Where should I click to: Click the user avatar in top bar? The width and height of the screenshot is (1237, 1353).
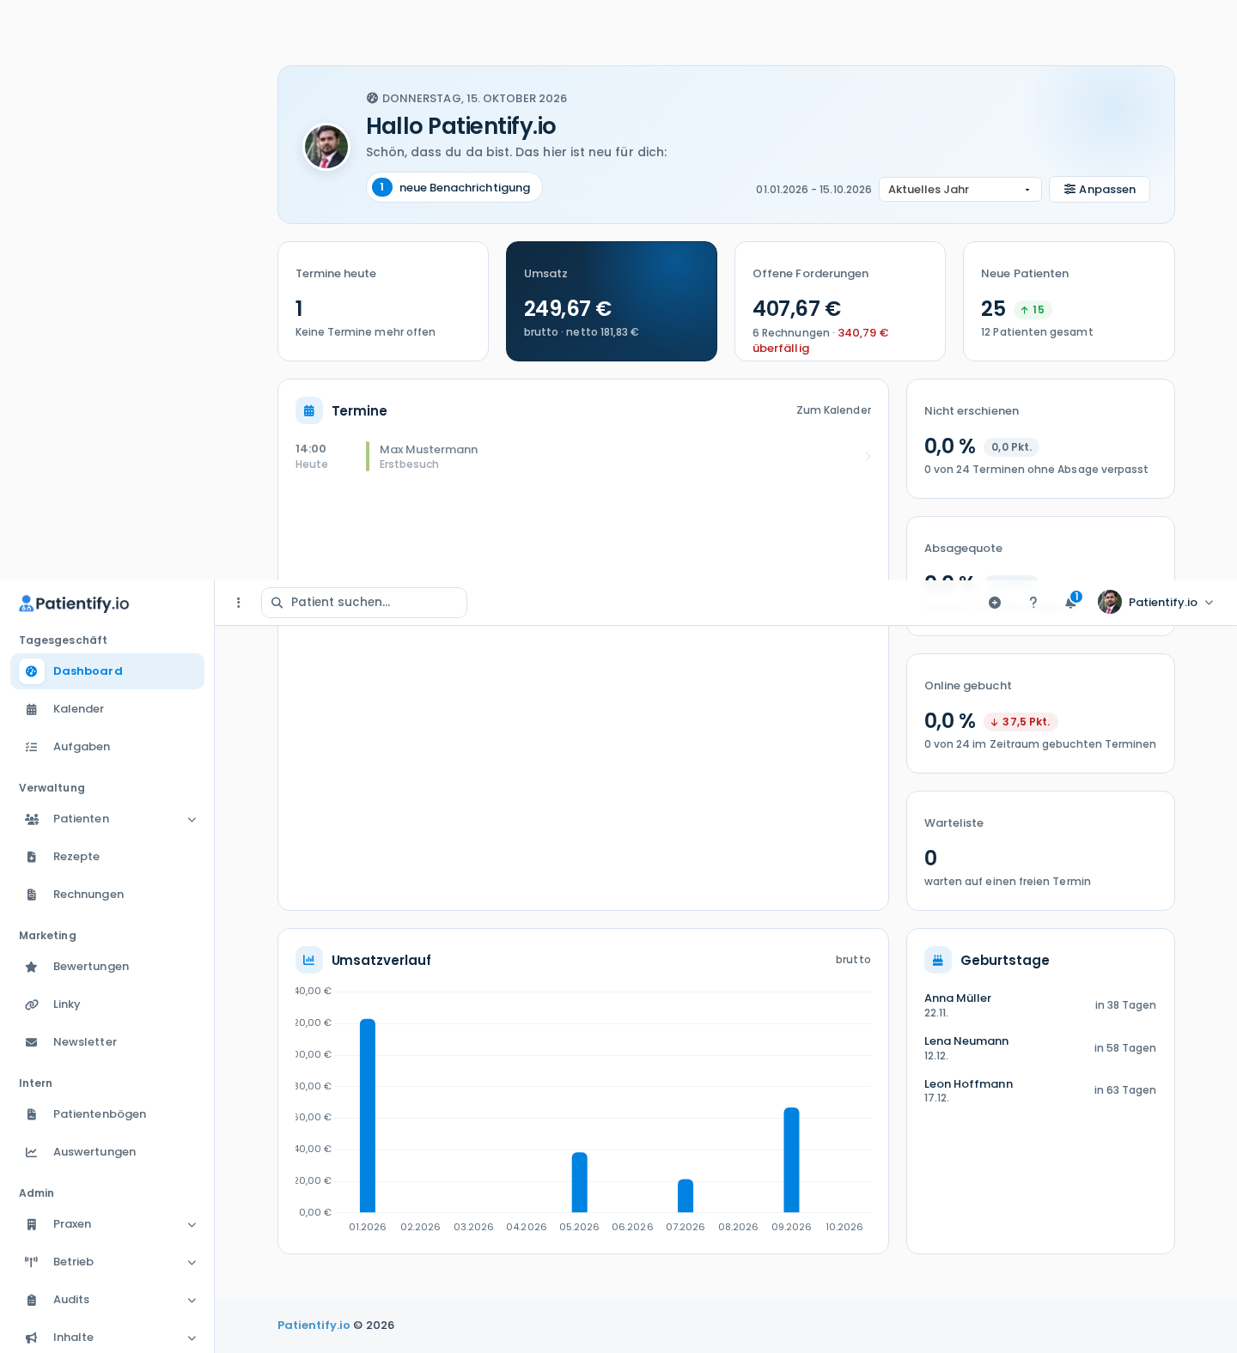1110,602
